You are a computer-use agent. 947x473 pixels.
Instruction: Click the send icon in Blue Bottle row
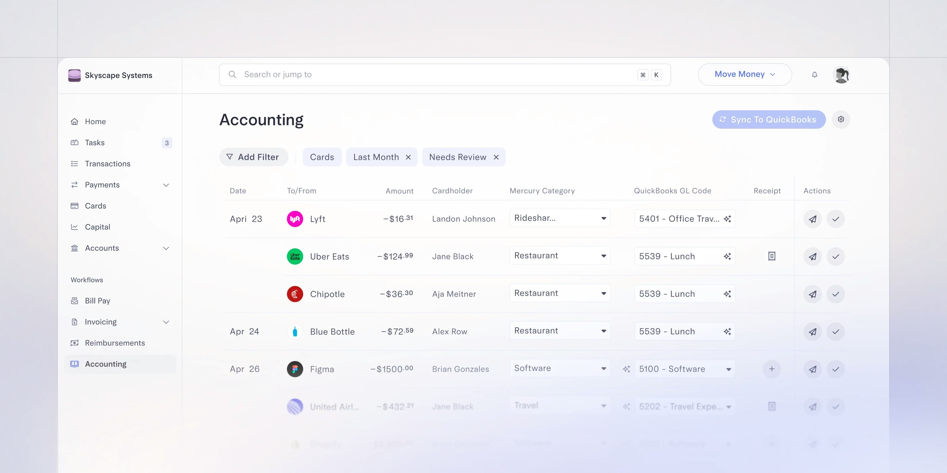(x=812, y=332)
